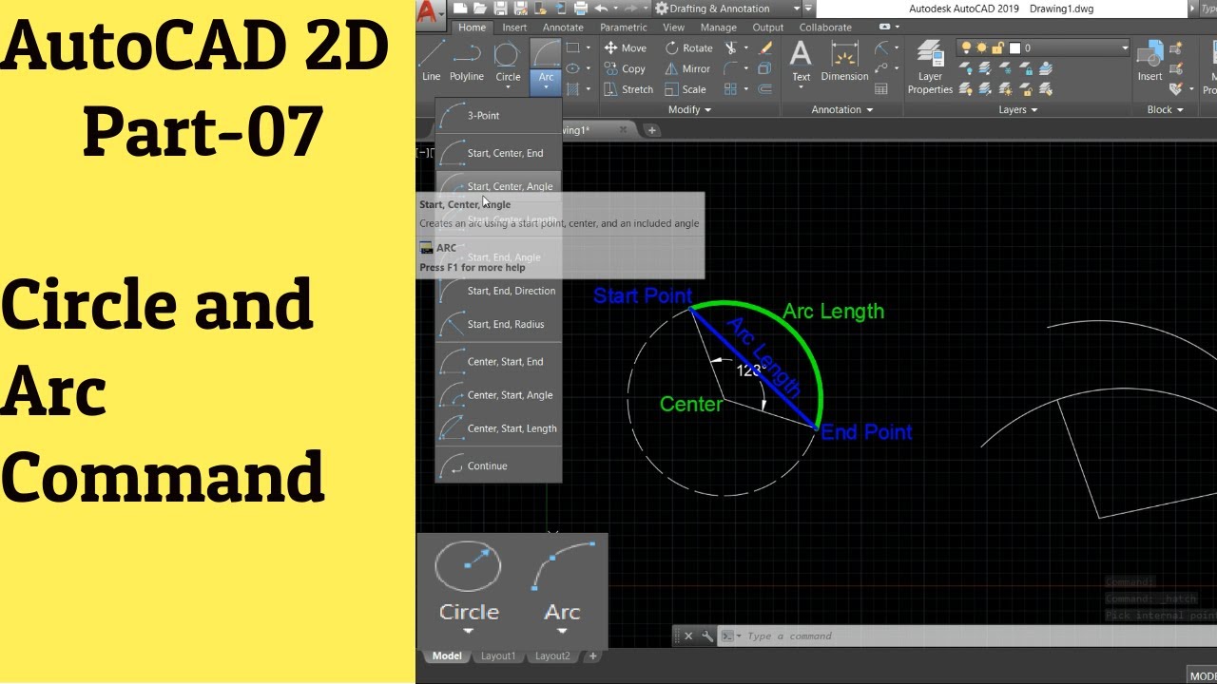Open the Layout1 tab

(x=498, y=655)
